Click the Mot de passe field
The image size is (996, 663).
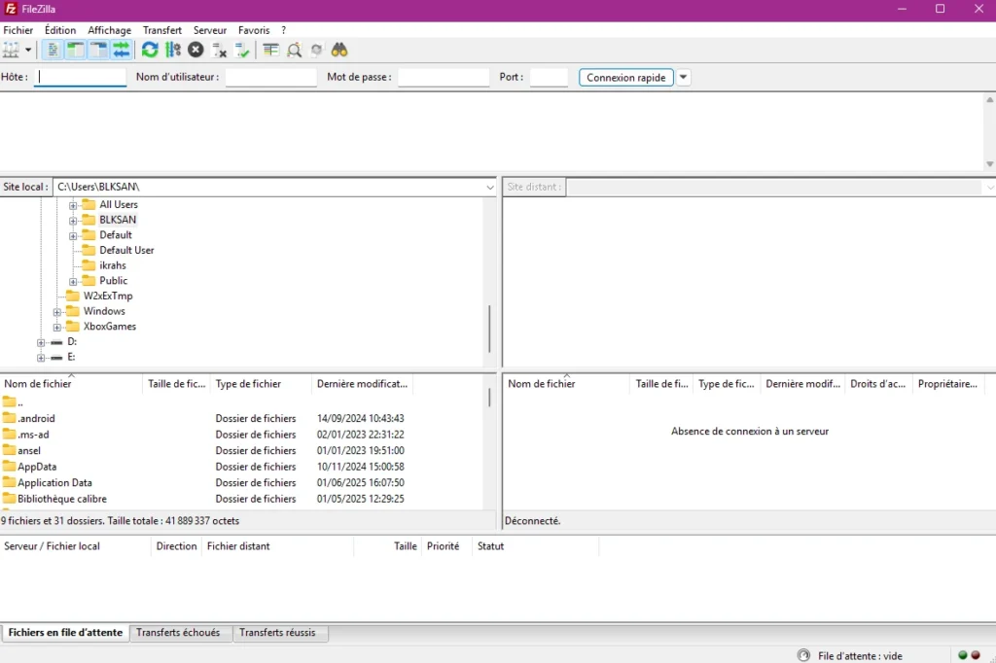point(444,77)
